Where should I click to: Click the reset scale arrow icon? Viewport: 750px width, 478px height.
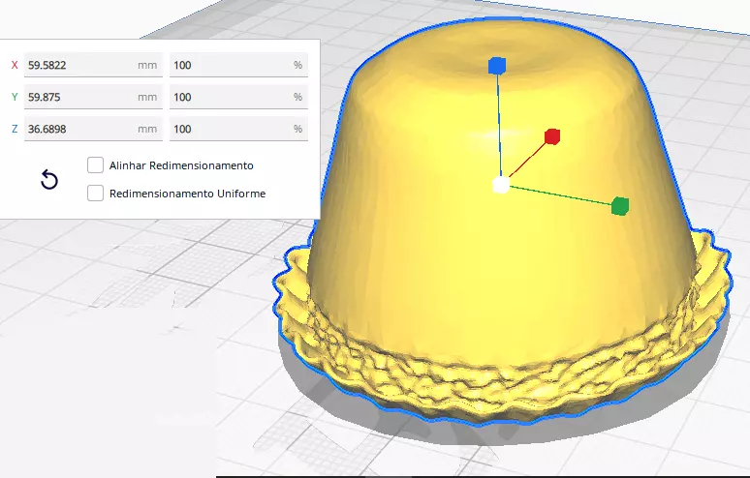[49, 180]
